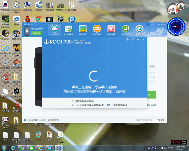Image resolution: width=189 pixels, height=151 pixels.
Task: Click the ROM基地首发 MIUI 6 notice
Action: click(x=43, y=120)
